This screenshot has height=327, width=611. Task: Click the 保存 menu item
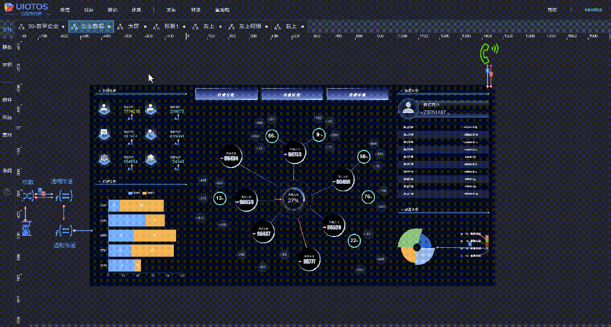(89, 10)
